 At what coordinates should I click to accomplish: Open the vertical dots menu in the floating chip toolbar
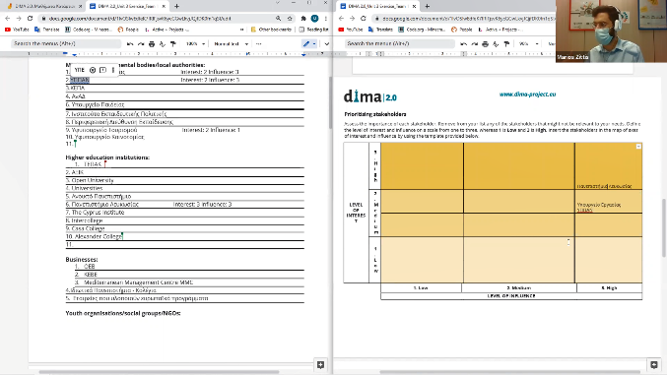coord(113,70)
